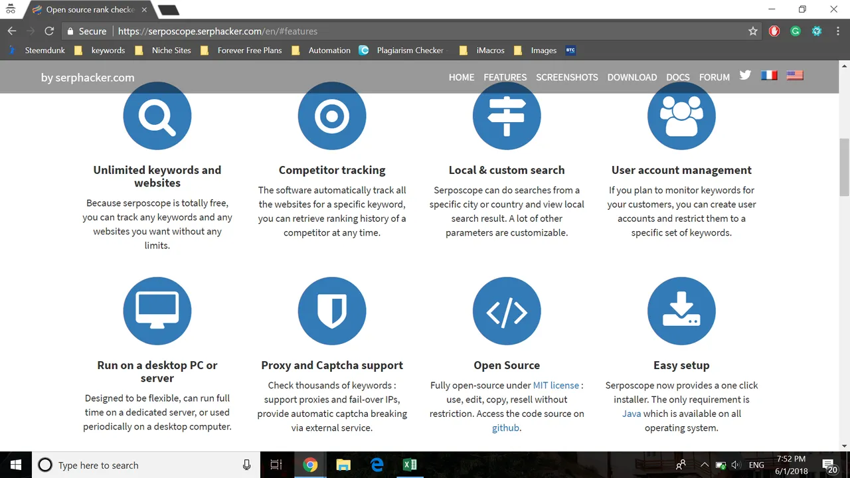Click the Cortana microphone icon

(247, 465)
